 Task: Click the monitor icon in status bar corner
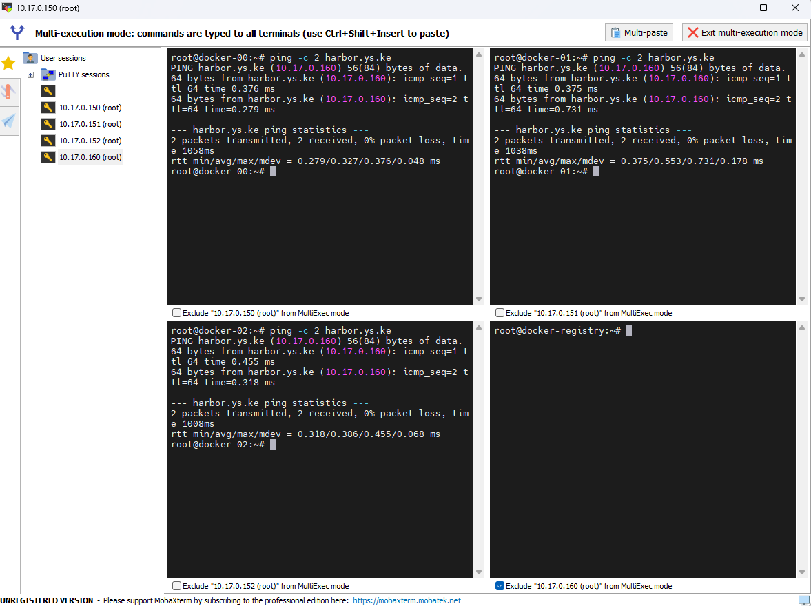803,600
